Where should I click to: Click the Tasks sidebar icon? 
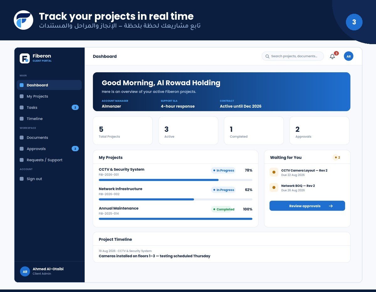point(22,107)
